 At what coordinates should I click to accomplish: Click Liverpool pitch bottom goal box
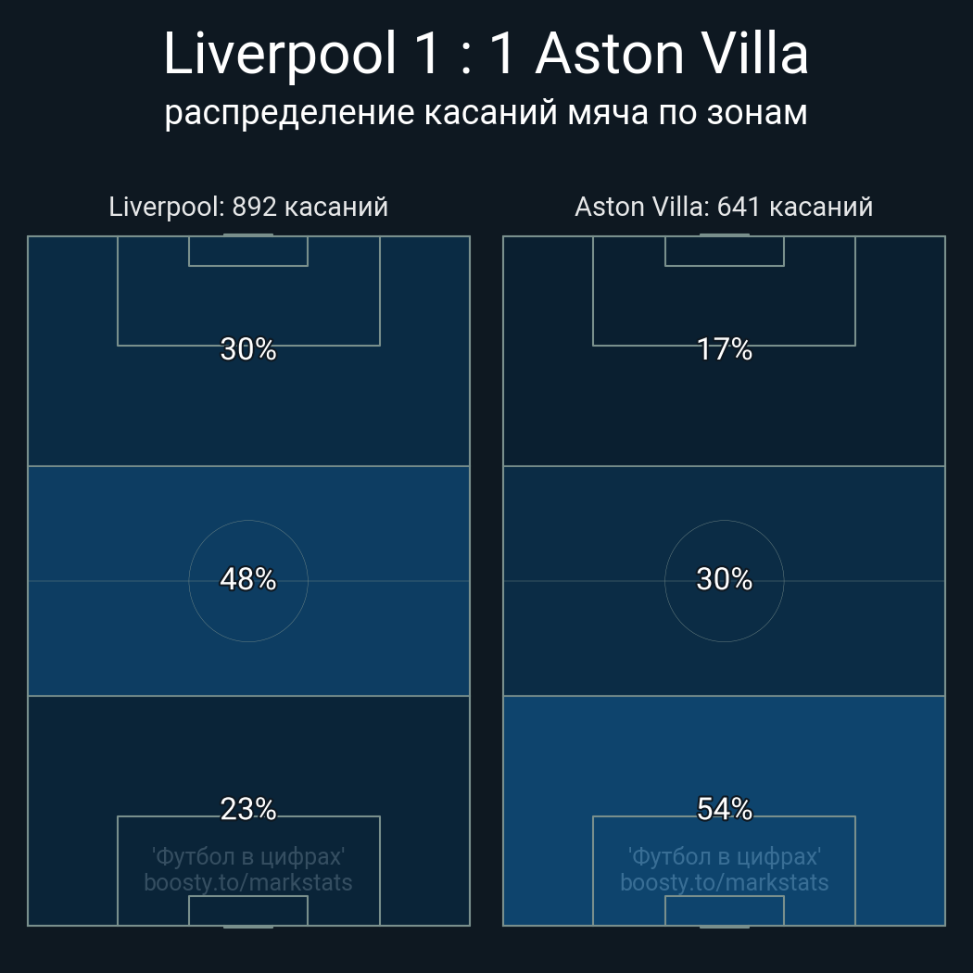[x=248, y=911]
